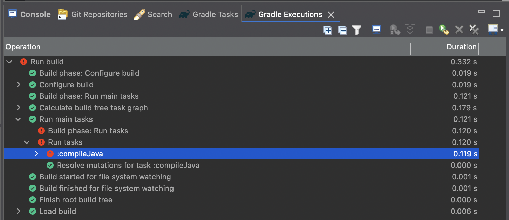This screenshot has height=220, width=509.
Task: Click the switch executions page icon
Action: point(492,29)
